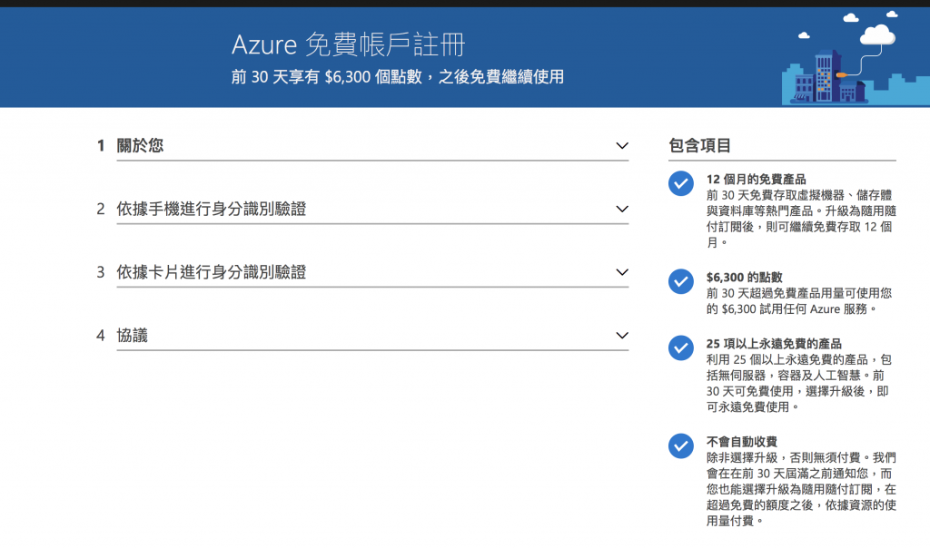Image resolution: width=930 pixels, height=548 pixels.
Task: Click checkmark icon beside 不會自動收費
Action: click(x=681, y=446)
